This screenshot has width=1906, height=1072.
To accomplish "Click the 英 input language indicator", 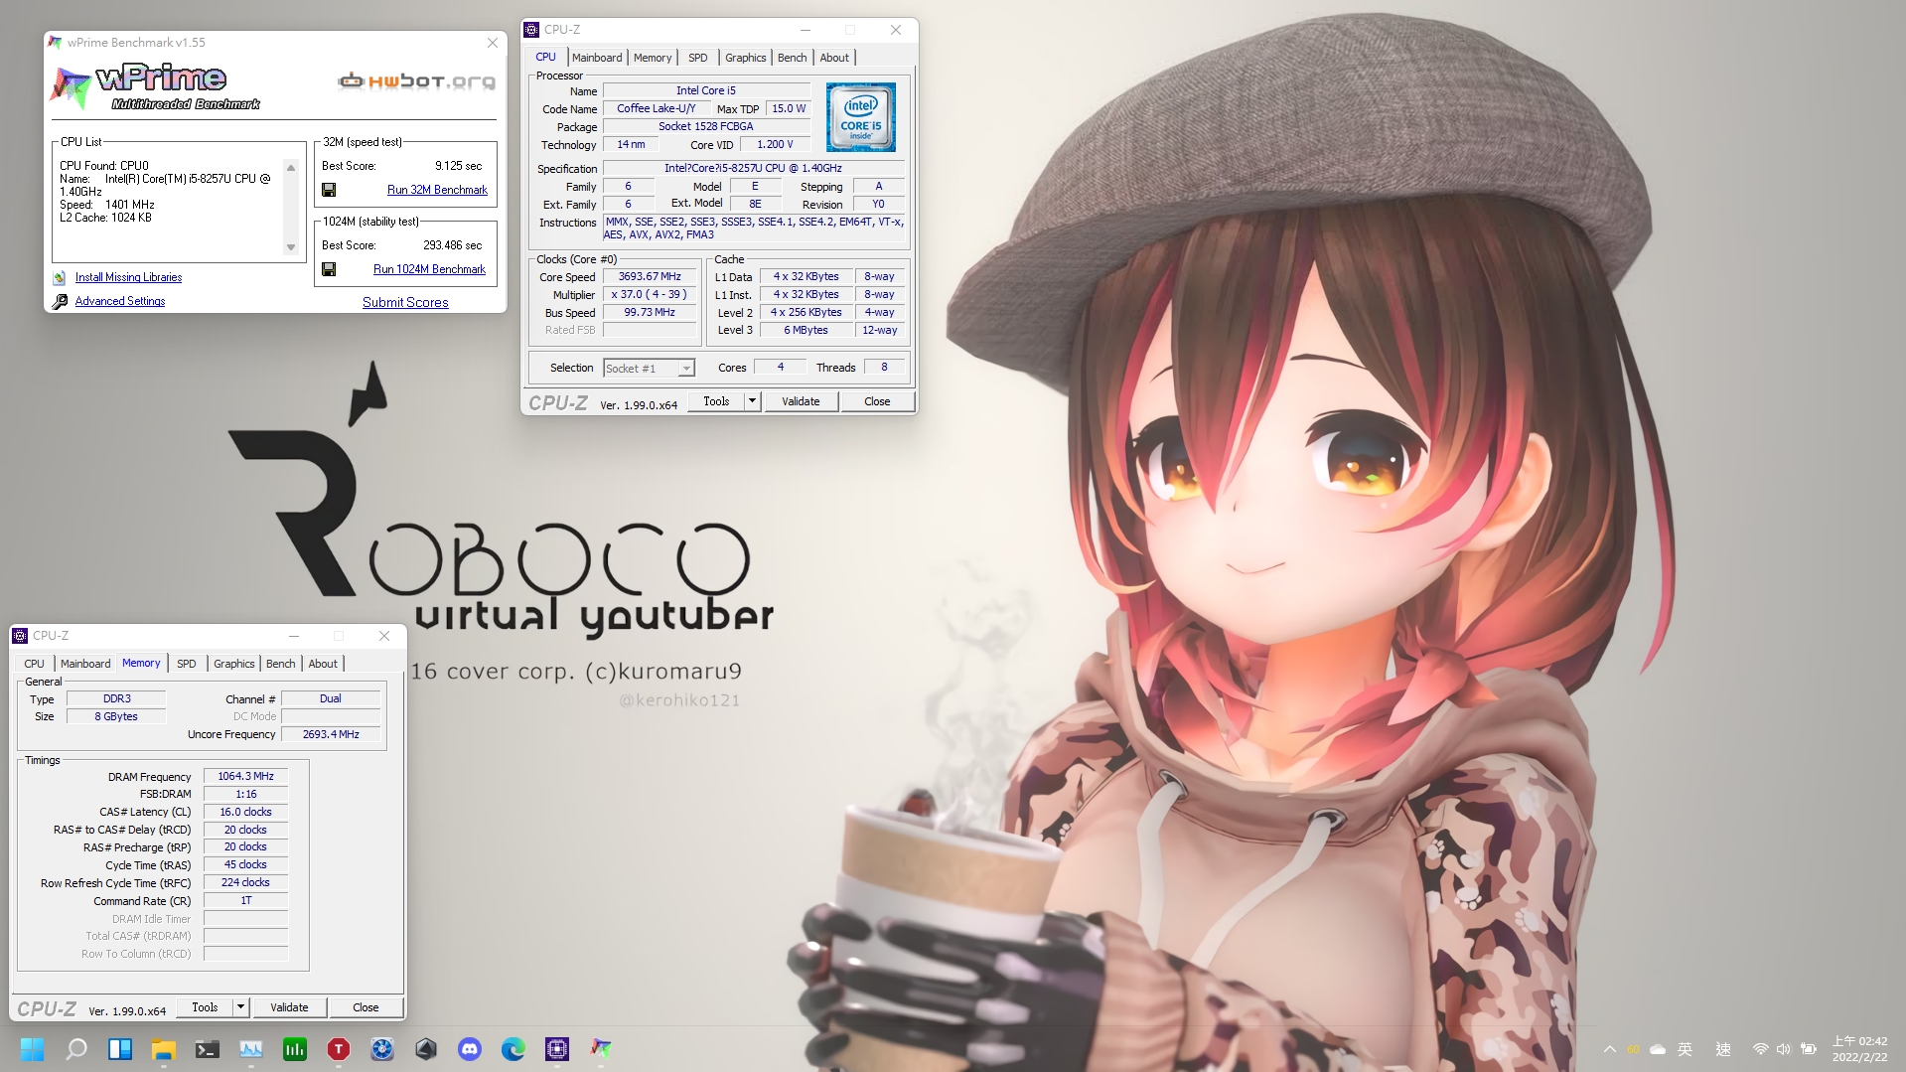I will coord(1686,1049).
